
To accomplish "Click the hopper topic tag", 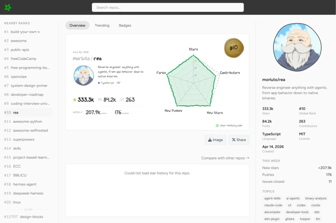I will coord(305,219).
